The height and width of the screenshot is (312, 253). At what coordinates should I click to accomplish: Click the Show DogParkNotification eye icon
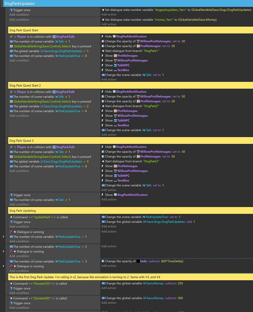pyautogui.click(x=103, y=195)
